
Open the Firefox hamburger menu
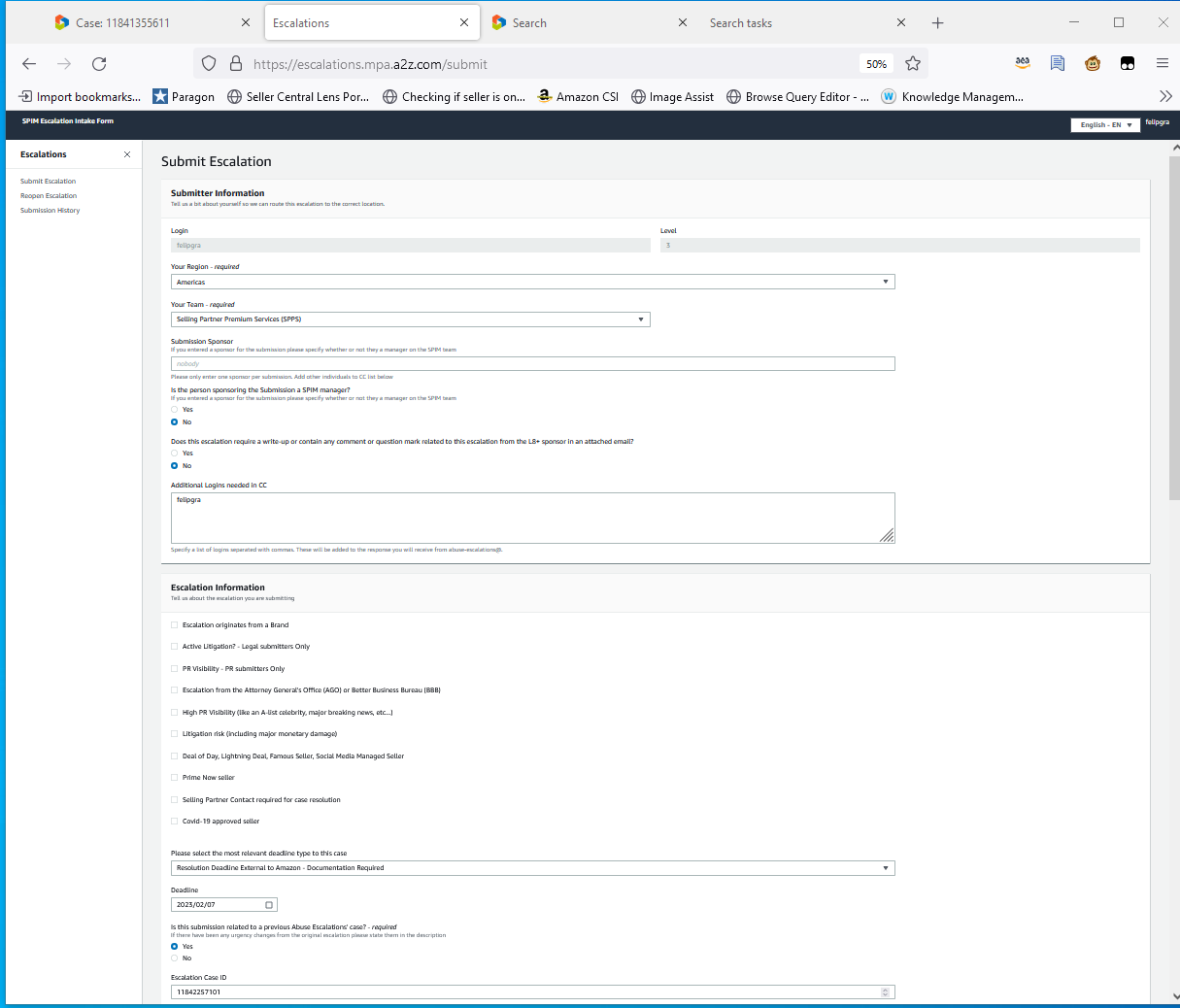(x=1163, y=63)
